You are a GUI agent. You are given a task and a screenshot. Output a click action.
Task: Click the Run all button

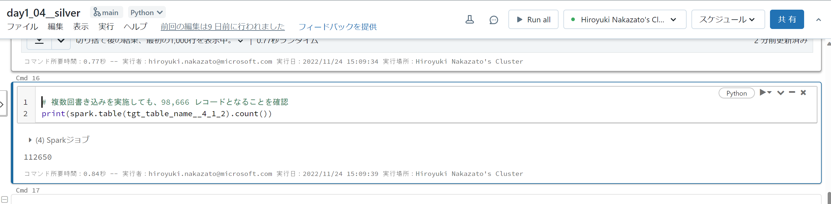click(533, 19)
